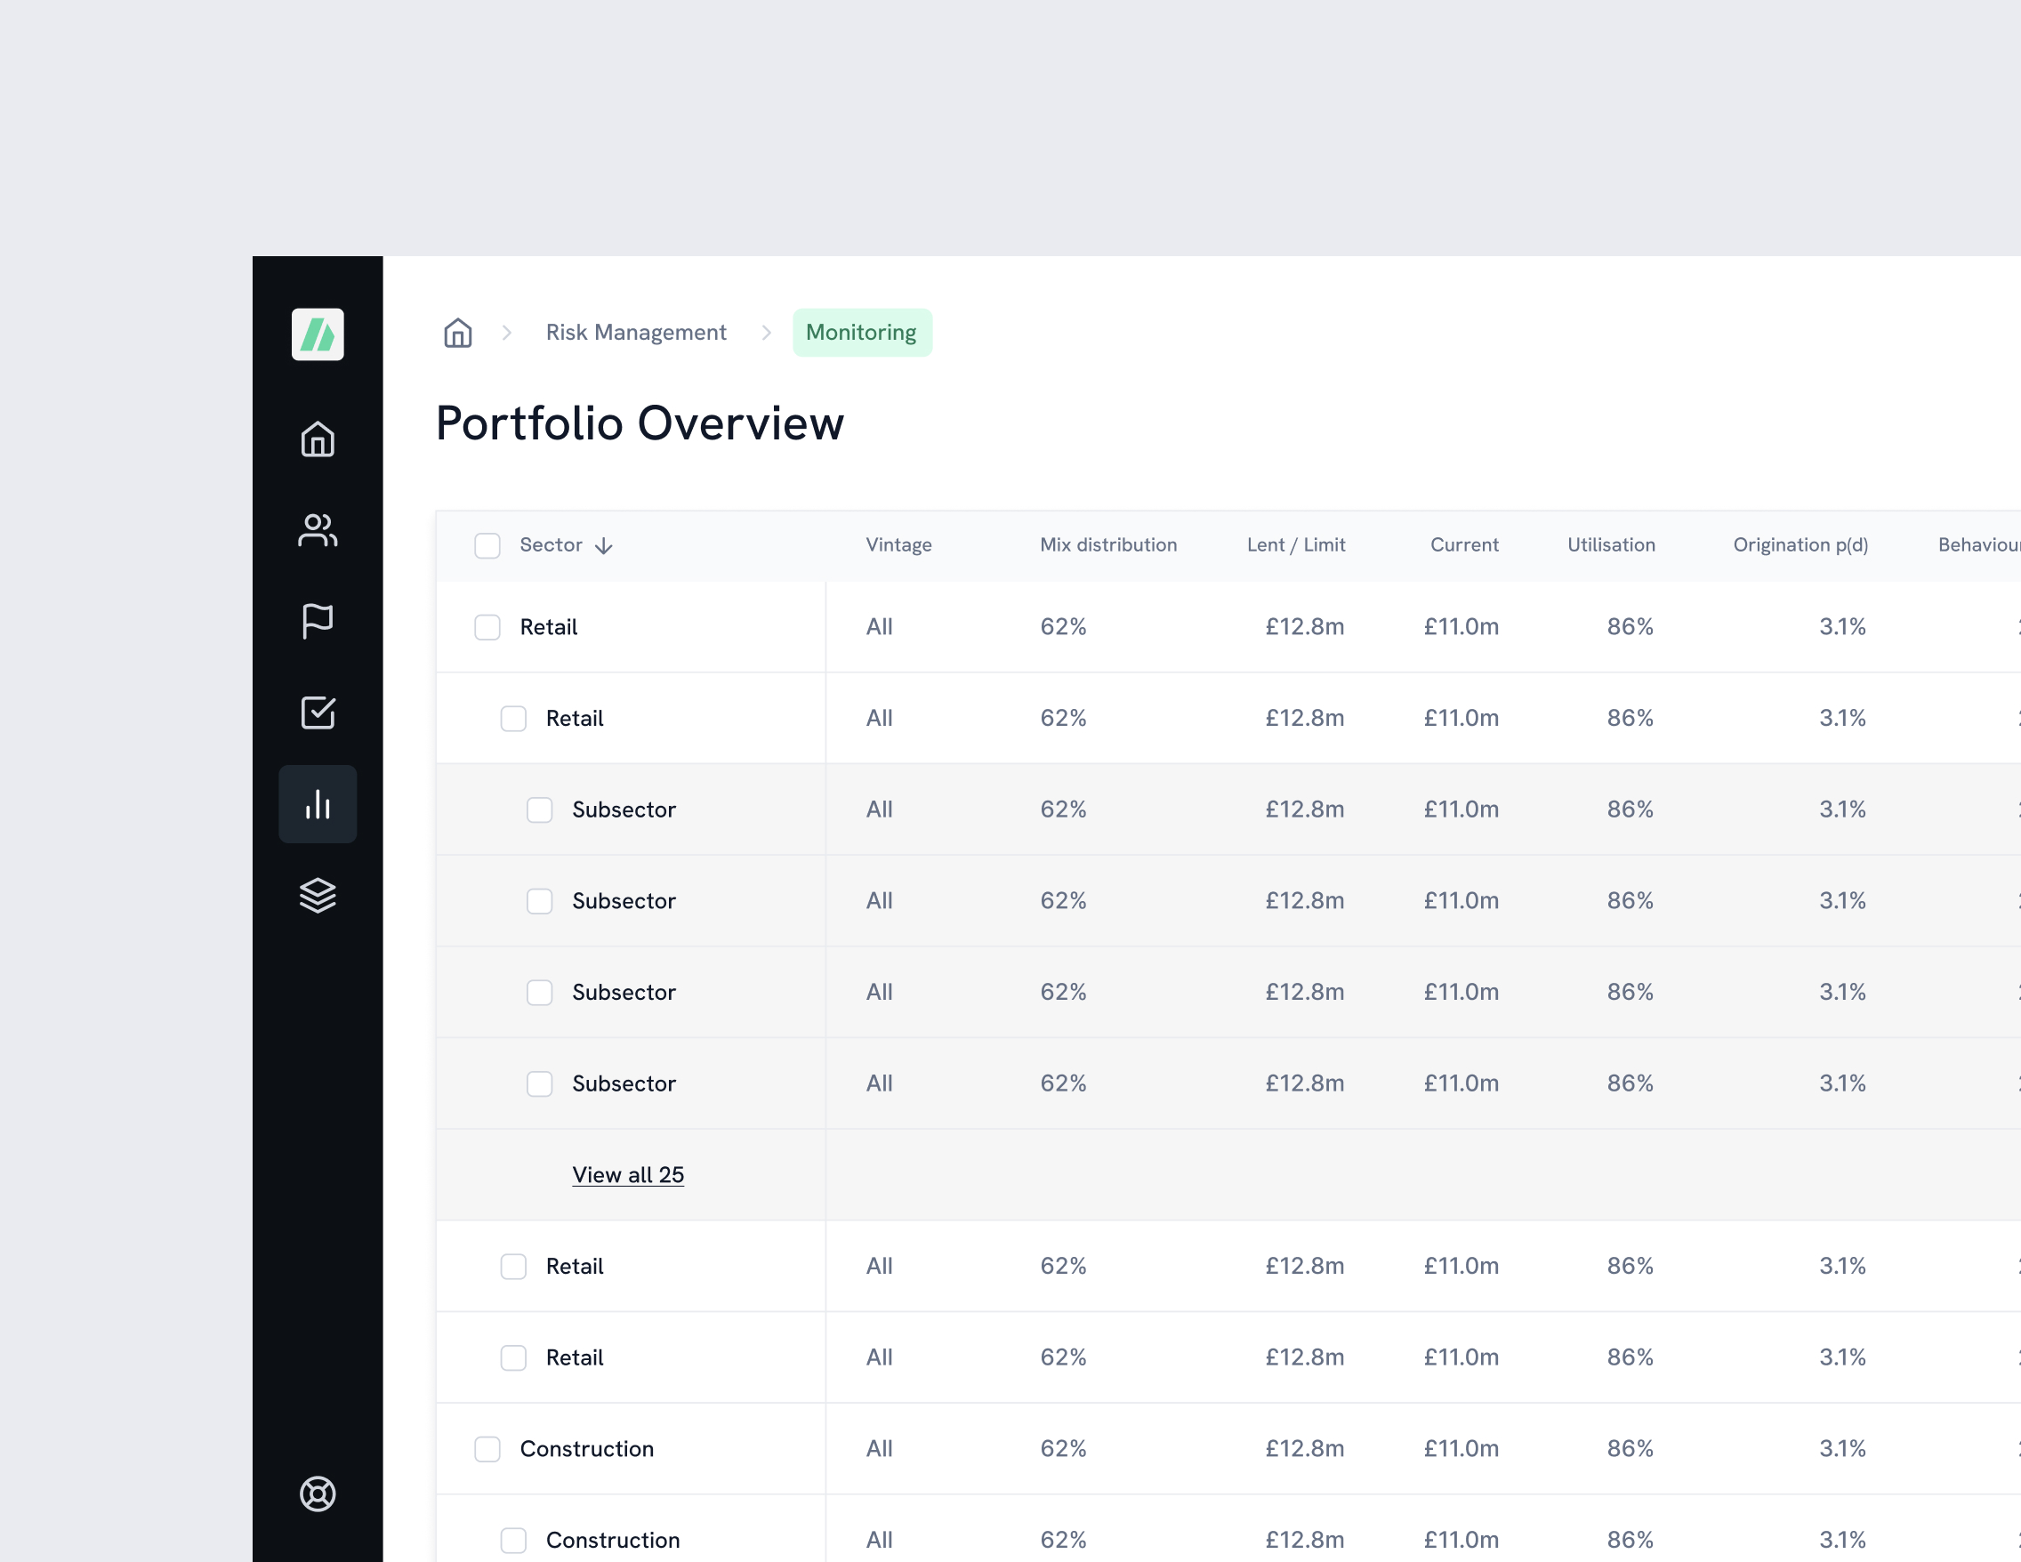This screenshot has width=2021, height=1562.
Task: Open the Risk Management breadcrumb
Action: point(636,332)
